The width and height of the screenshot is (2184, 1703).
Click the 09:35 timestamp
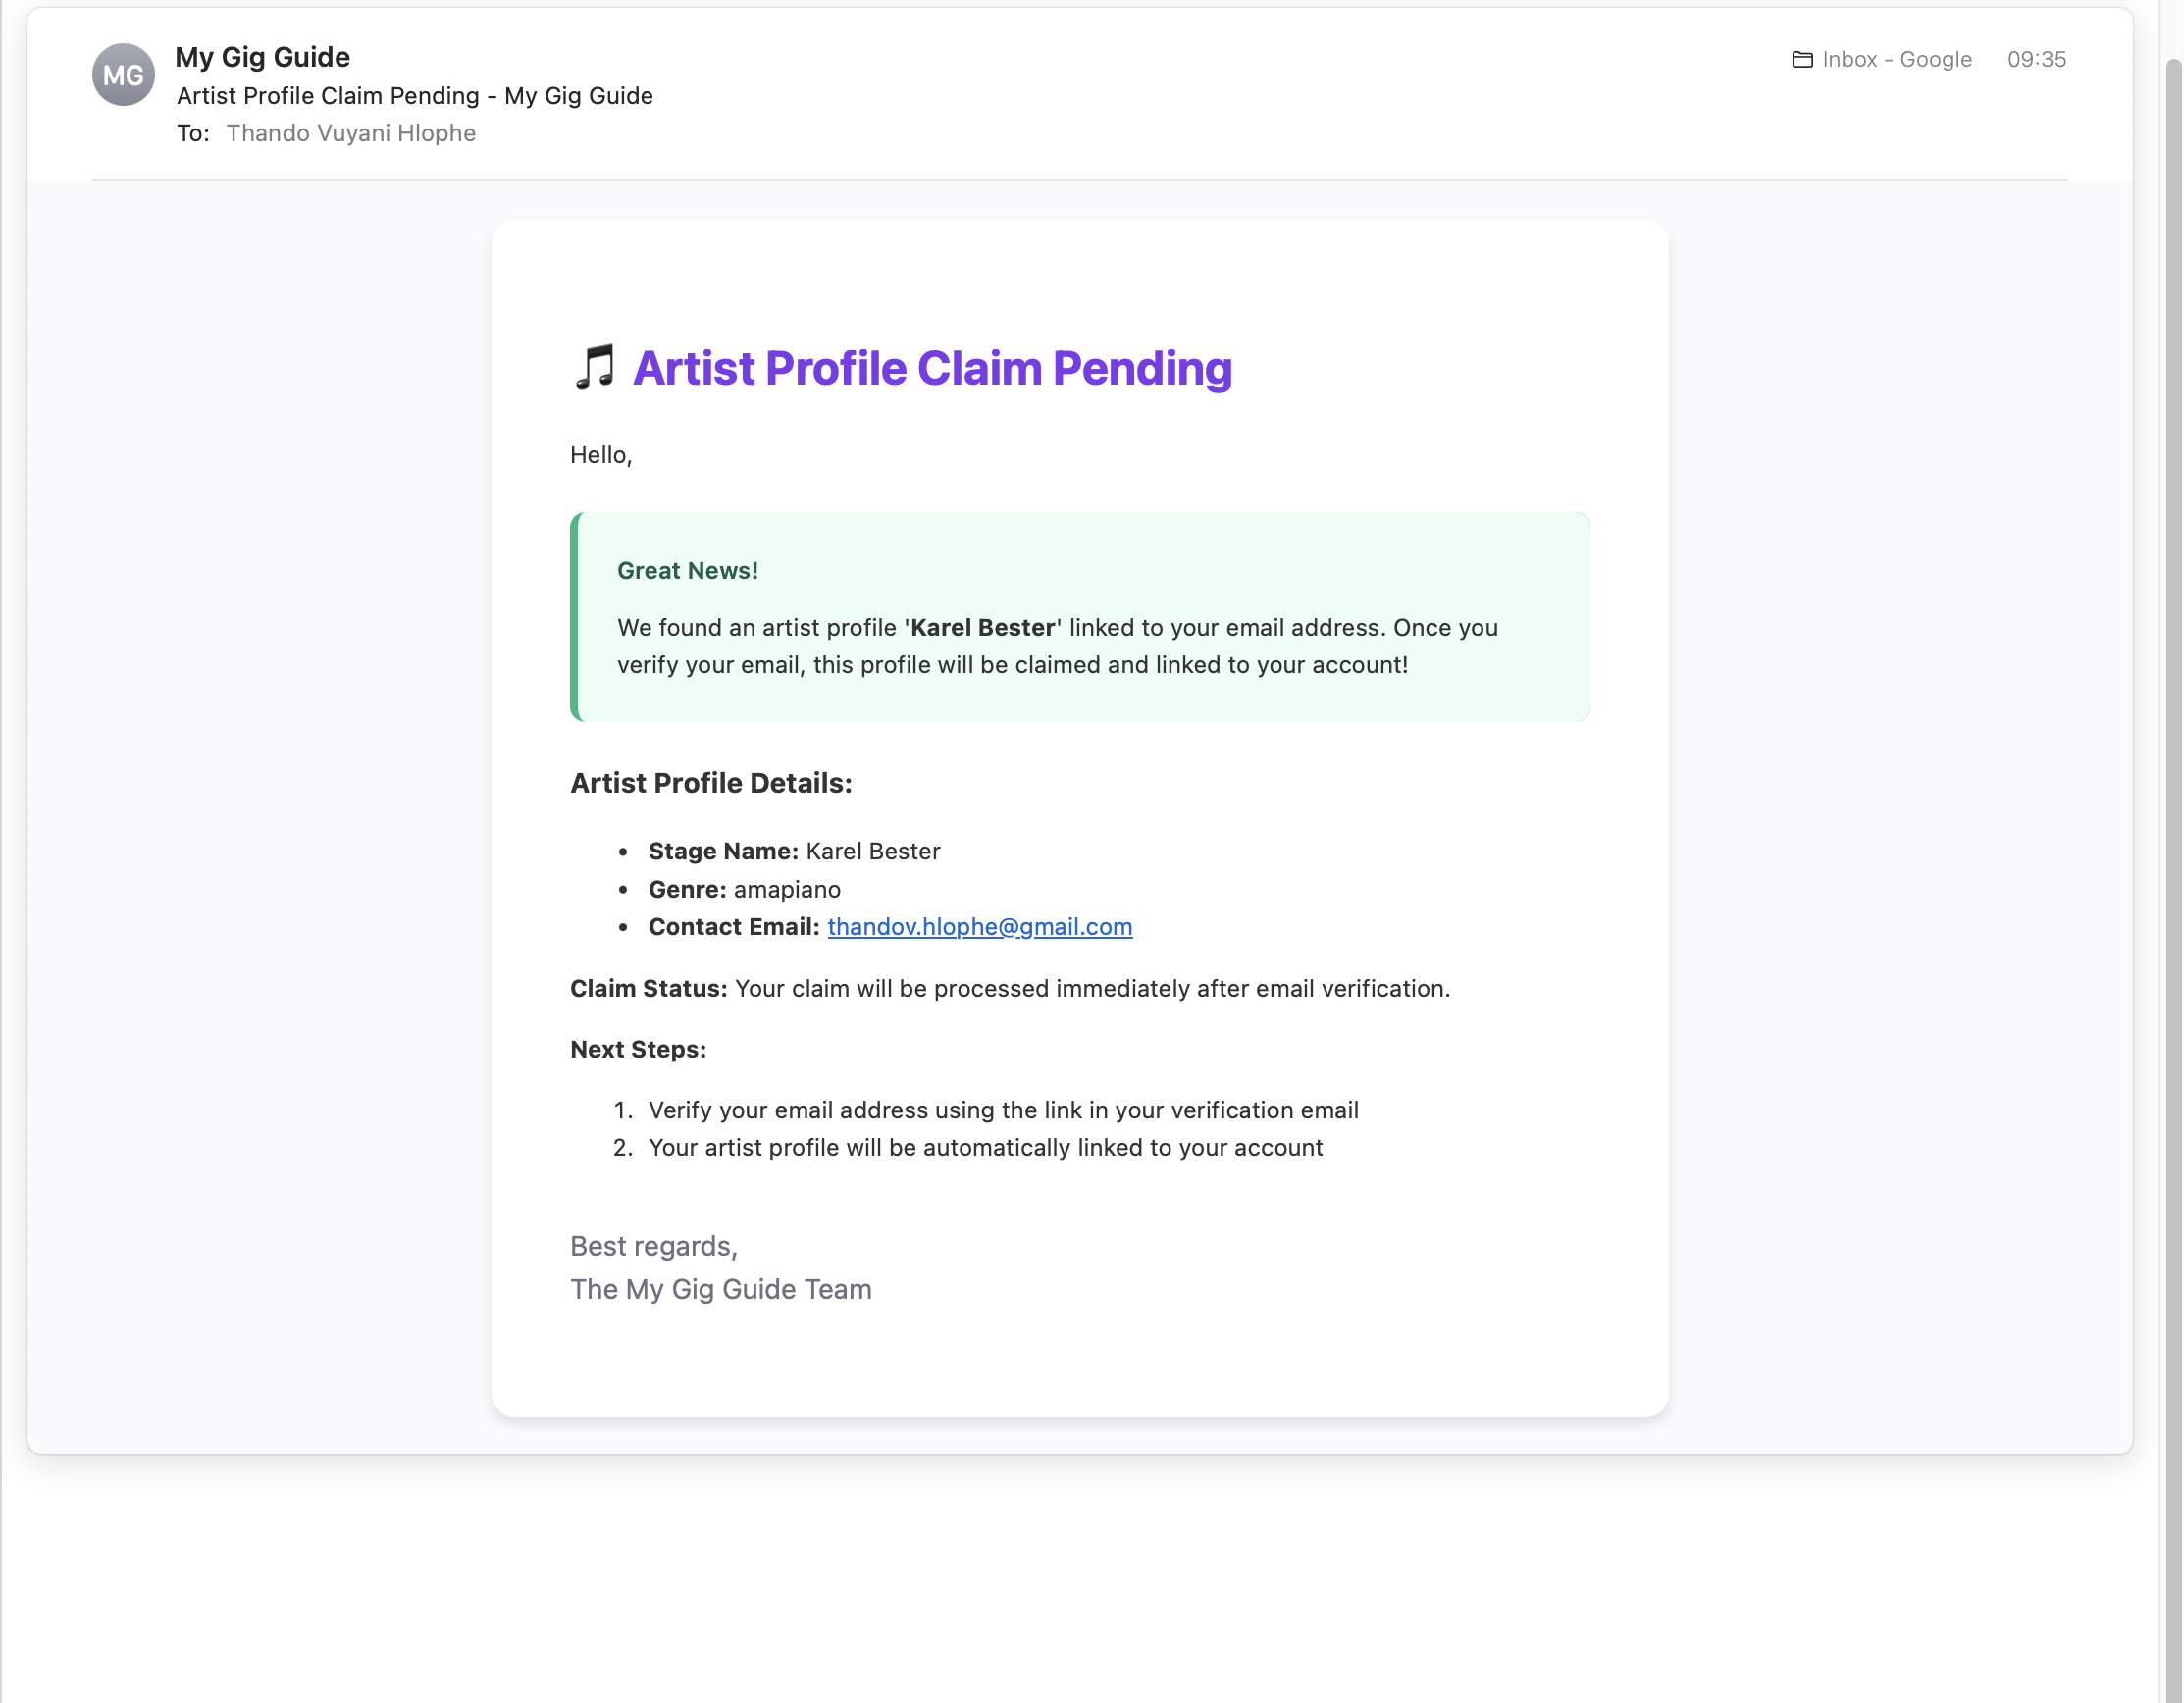coord(2036,59)
